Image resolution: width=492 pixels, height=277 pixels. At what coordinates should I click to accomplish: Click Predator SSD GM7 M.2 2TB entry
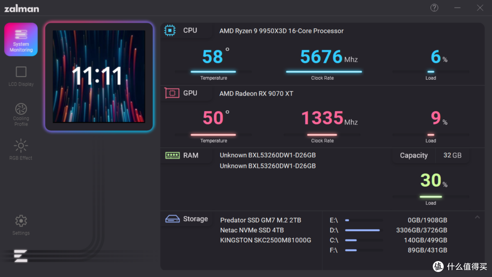point(261,220)
